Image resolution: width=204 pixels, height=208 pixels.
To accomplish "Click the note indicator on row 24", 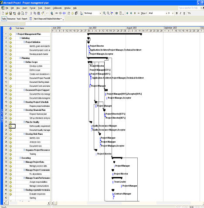I will point(10,126).
